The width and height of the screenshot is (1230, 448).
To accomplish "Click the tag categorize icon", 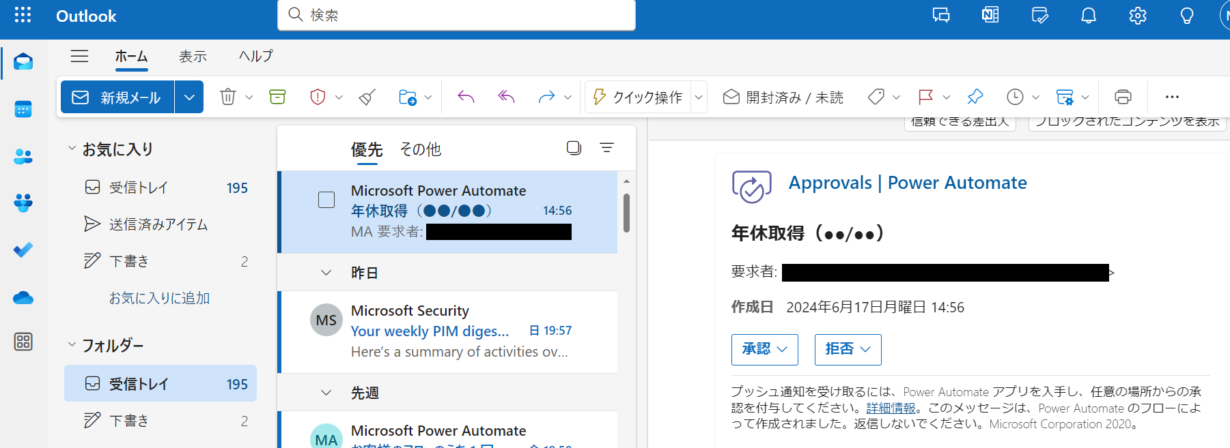I will (876, 97).
